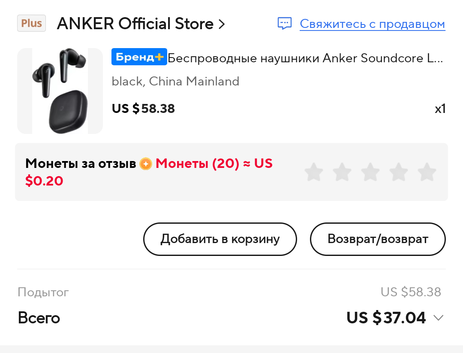Give a five-star rating

click(427, 172)
